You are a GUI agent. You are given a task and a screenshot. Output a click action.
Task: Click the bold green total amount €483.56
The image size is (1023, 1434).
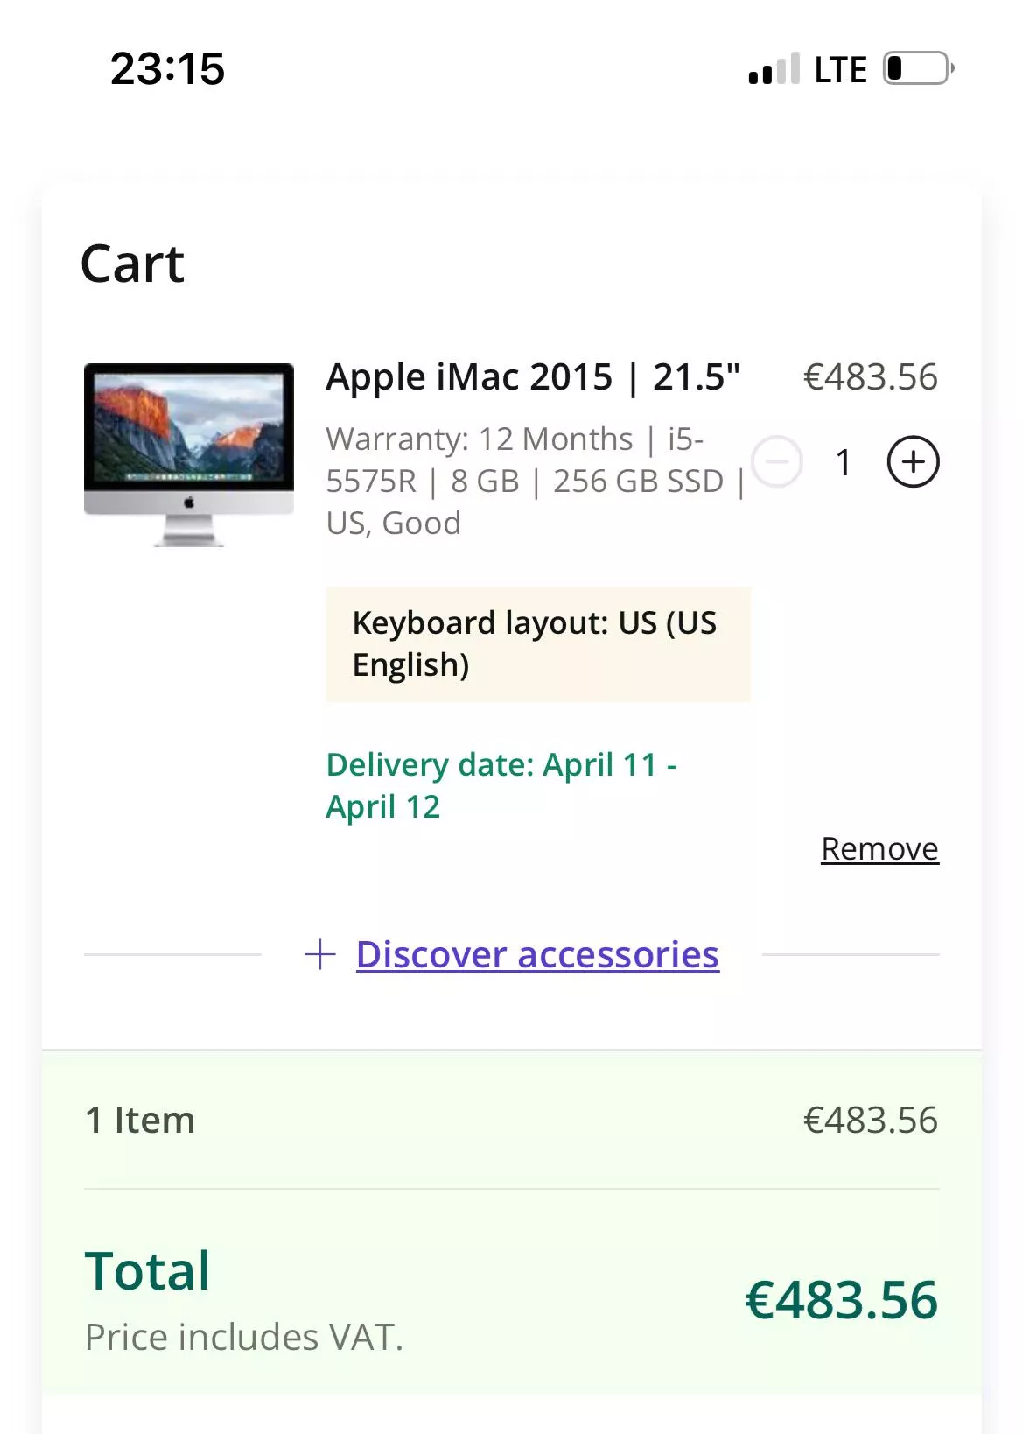pyautogui.click(x=841, y=1300)
